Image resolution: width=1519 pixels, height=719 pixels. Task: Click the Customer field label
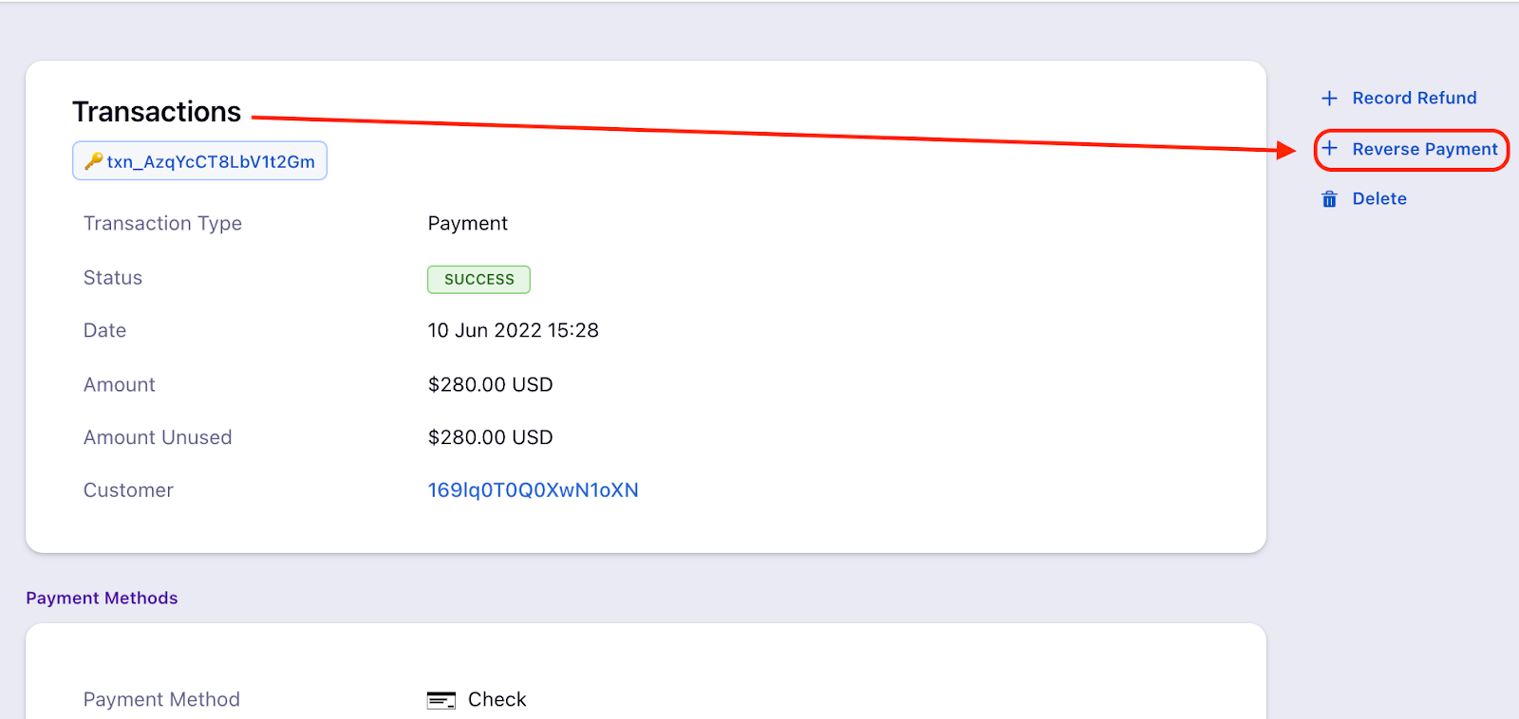(x=128, y=490)
